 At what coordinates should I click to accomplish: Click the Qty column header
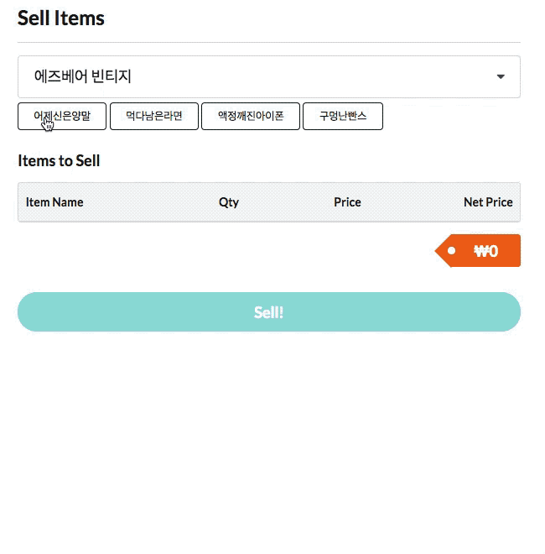pyautogui.click(x=229, y=202)
